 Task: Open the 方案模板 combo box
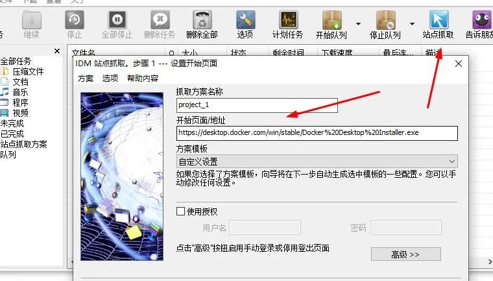pyautogui.click(x=317, y=162)
